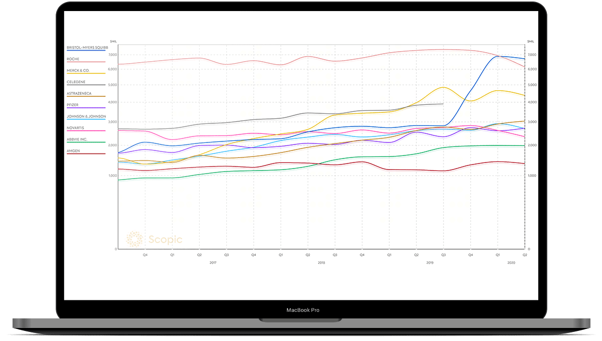Click the 4,000 value on the left axis
This screenshot has height=341, width=602.
[112, 102]
